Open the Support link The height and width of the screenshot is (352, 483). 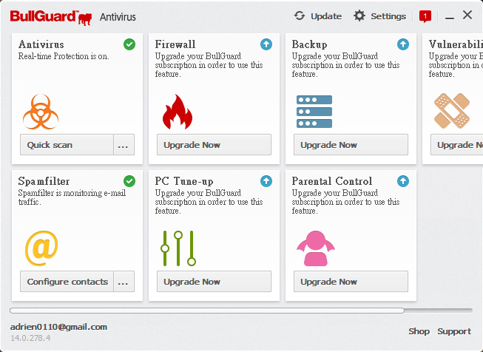pyautogui.click(x=454, y=331)
